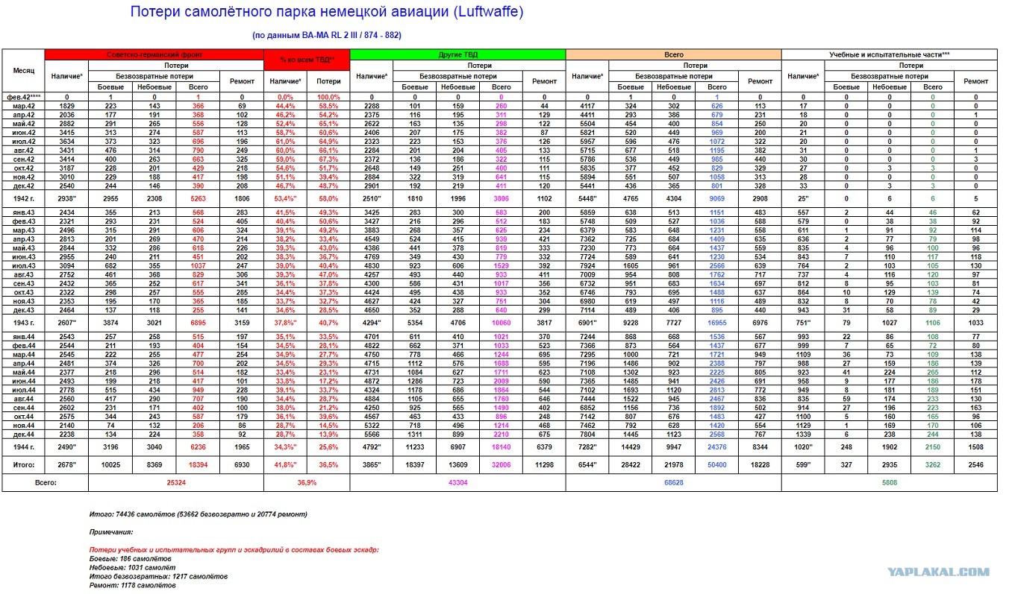Select the Учебные и испытательные части header

889,54
